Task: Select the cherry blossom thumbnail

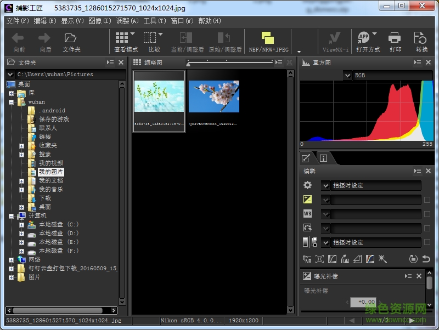Action: coord(214,96)
